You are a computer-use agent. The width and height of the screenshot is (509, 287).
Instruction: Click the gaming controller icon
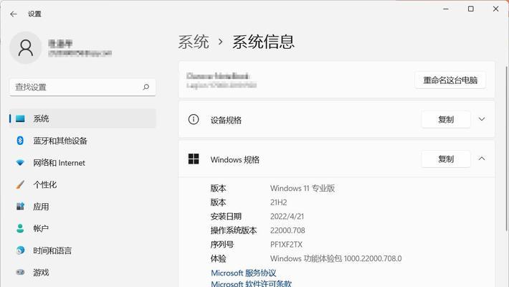pos(20,272)
